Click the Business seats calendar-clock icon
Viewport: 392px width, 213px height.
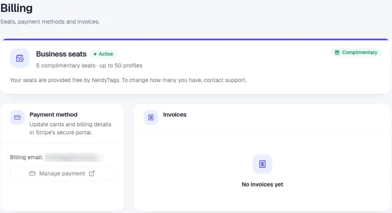tap(20, 58)
